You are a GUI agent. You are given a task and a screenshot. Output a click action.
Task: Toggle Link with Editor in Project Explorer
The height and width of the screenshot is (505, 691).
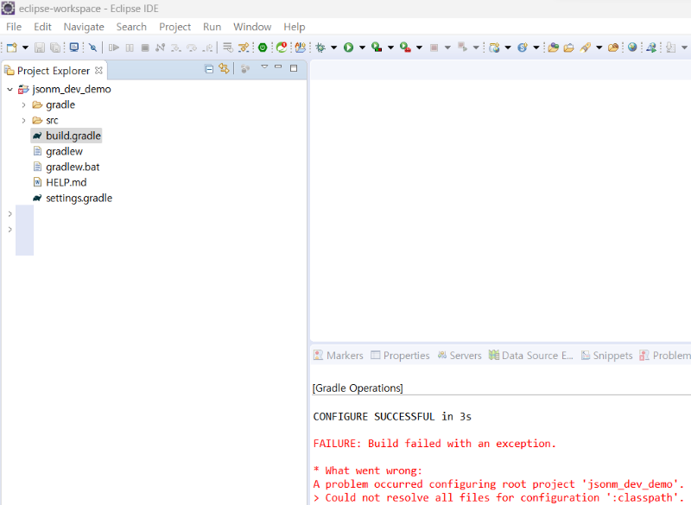point(224,69)
